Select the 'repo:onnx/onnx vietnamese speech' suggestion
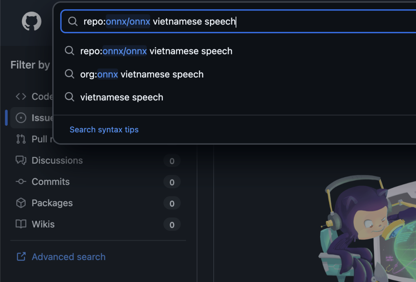Screen dimensions: 416x282 point(156,51)
